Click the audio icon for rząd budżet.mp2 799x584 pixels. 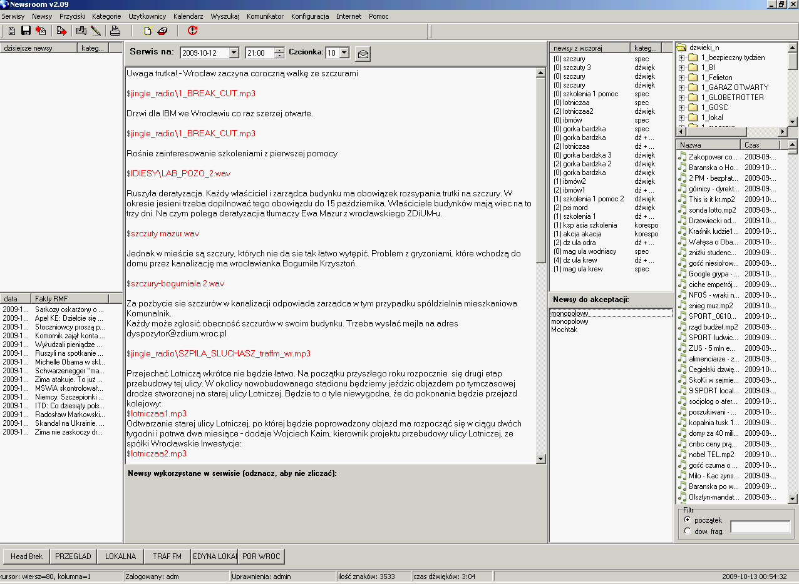pyautogui.click(x=683, y=327)
